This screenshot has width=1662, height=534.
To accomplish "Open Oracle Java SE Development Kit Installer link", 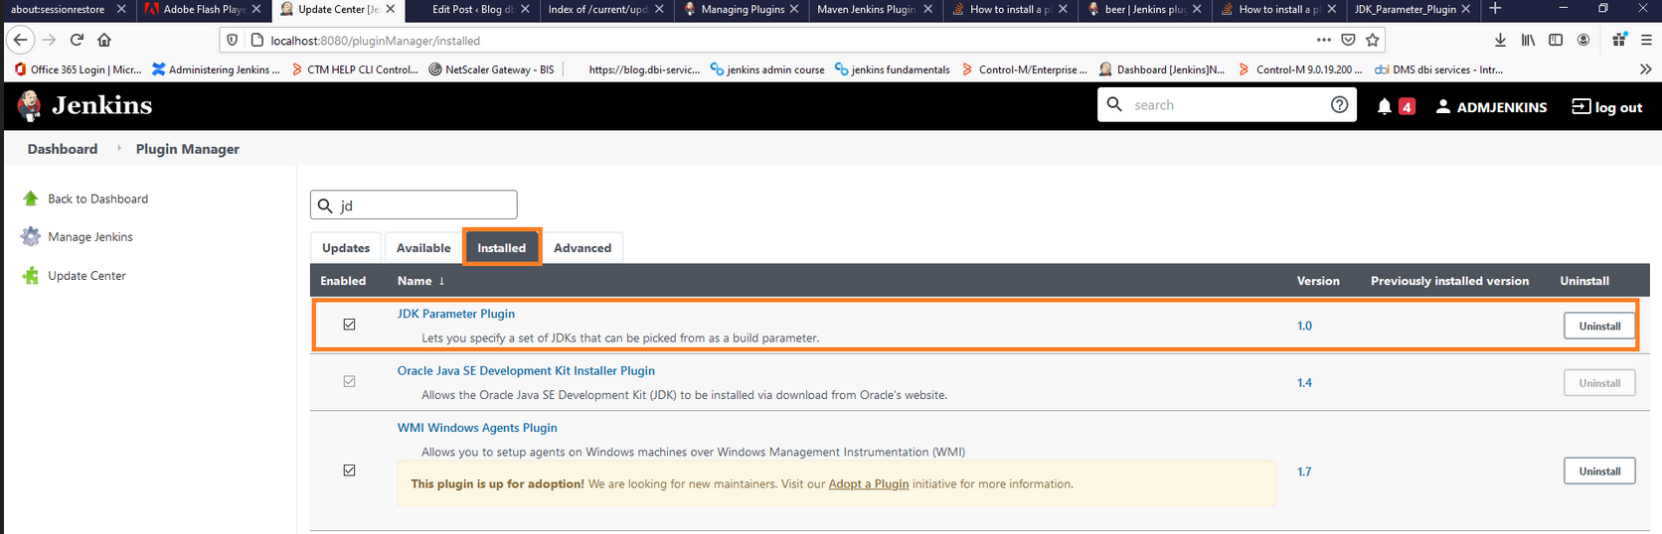I will pyautogui.click(x=526, y=370).
